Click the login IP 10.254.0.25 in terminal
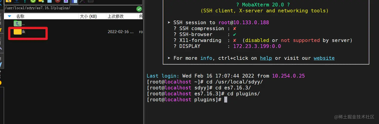This screenshot has height=124, width=379. (289, 76)
